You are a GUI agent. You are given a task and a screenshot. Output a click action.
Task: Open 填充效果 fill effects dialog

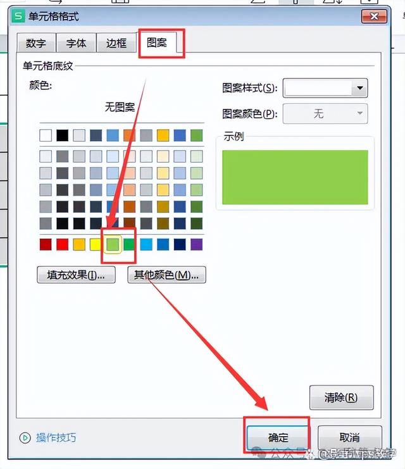(76, 275)
